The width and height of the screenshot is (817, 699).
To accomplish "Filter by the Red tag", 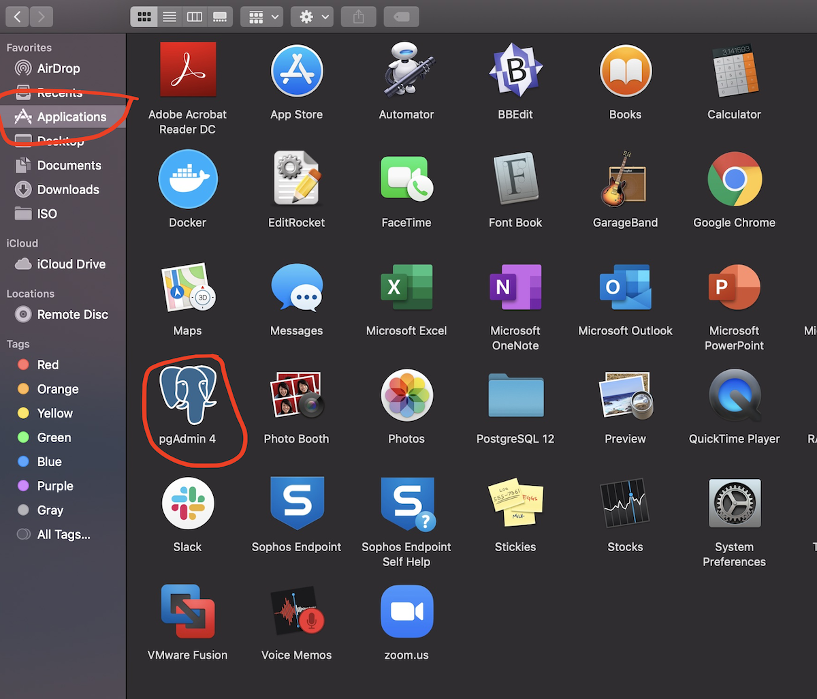I will [x=48, y=365].
